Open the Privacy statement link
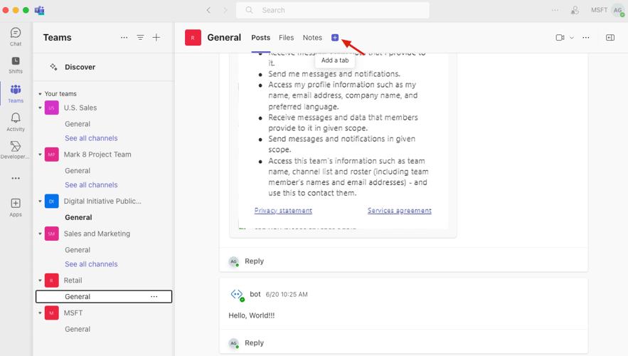The width and height of the screenshot is (628, 356). pyautogui.click(x=283, y=211)
